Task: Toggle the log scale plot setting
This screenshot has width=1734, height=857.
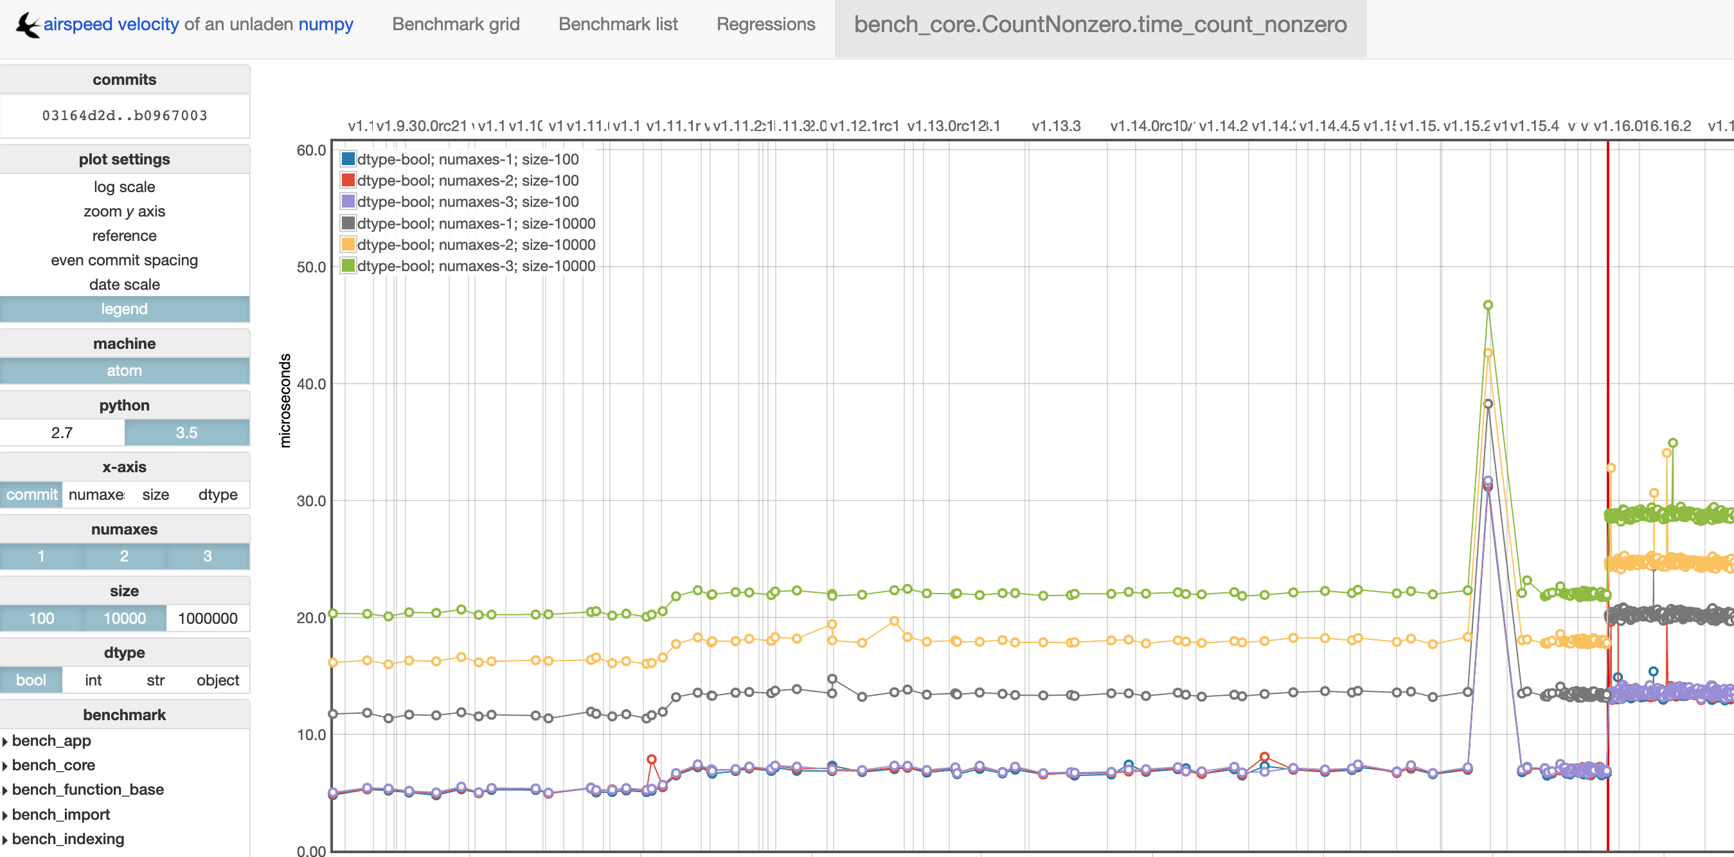Action: tap(125, 187)
